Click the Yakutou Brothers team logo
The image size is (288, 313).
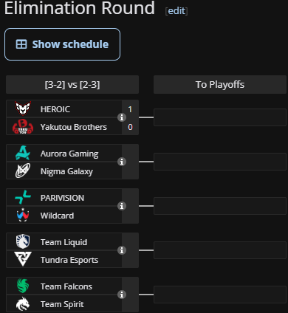[x=23, y=127]
